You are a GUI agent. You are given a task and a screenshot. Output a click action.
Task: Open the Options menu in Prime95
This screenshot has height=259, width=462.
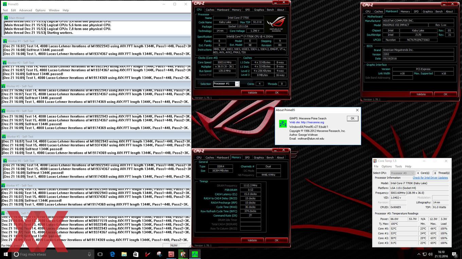(40, 10)
